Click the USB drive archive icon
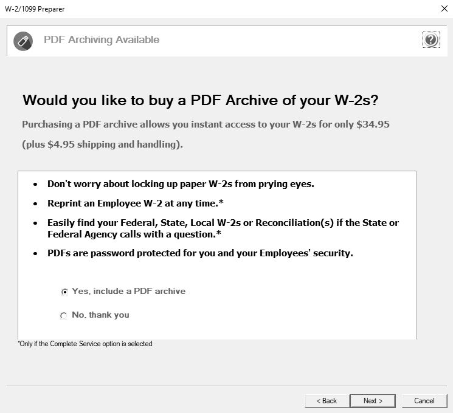 tap(23, 41)
